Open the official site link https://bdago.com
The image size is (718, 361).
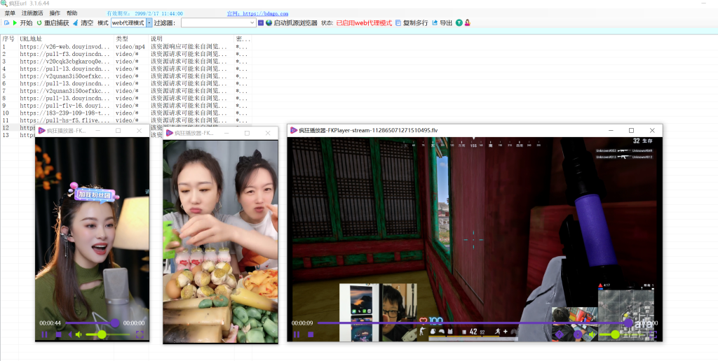tap(258, 14)
